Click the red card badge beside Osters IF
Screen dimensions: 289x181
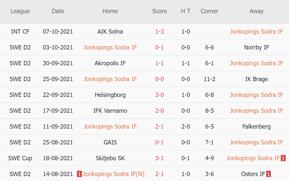coord(269,174)
